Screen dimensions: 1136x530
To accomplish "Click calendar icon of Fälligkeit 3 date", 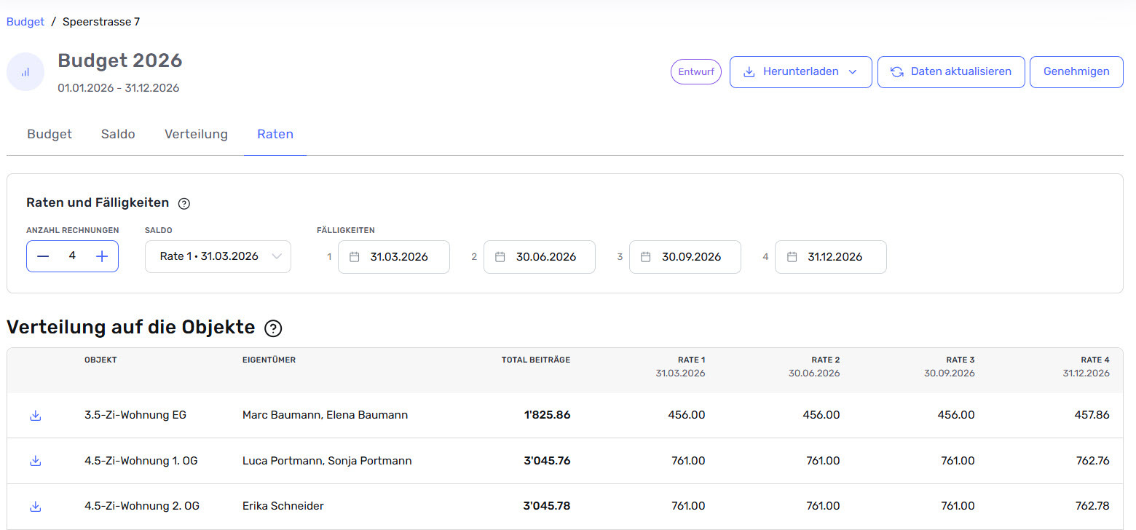I will coord(646,257).
